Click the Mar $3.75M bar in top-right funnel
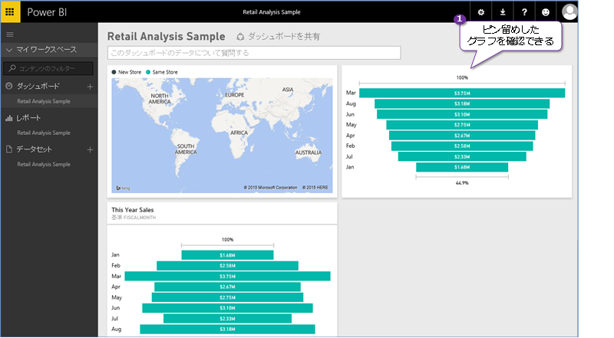The image size is (614, 338). tap(462, 93)
